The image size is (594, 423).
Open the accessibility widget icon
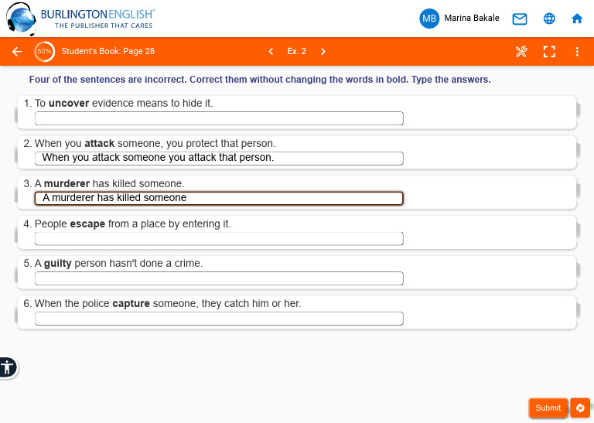coord(8,367)
